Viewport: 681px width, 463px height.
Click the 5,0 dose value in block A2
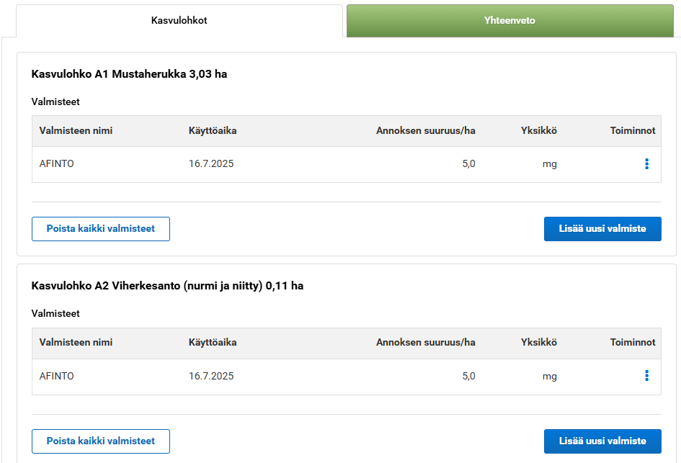pos(468,376)
